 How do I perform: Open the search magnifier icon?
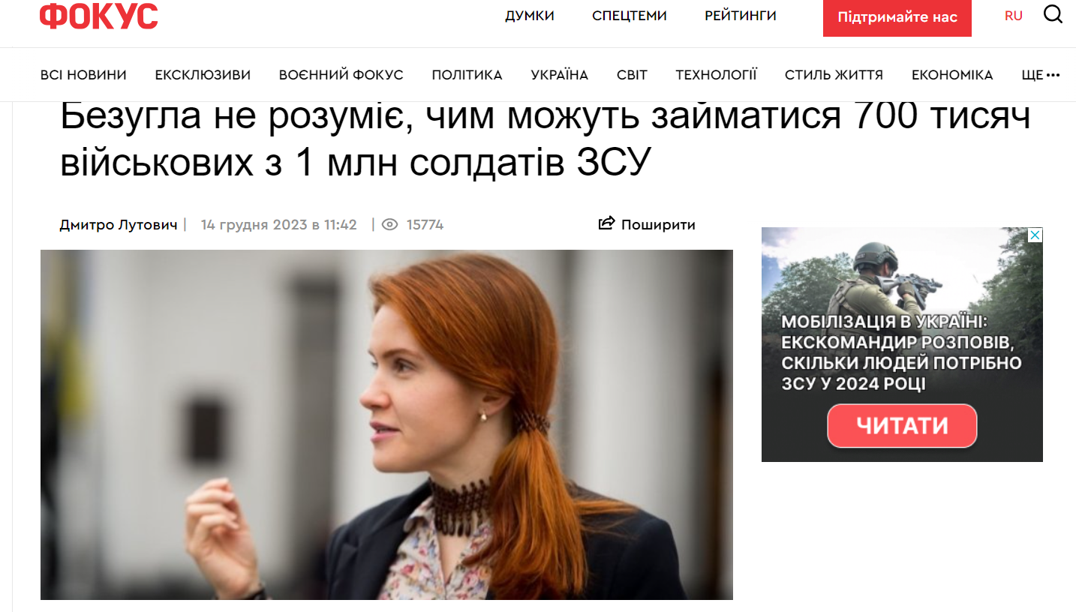coord(1053,15)
